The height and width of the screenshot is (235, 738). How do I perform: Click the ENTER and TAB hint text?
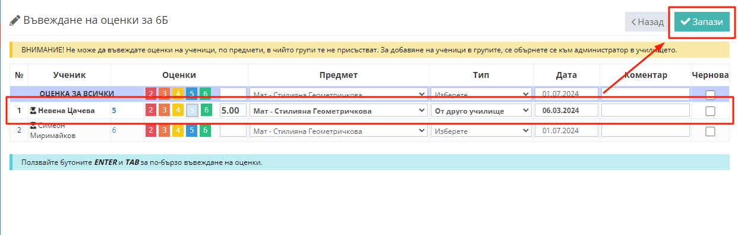[x=141, y=162]
